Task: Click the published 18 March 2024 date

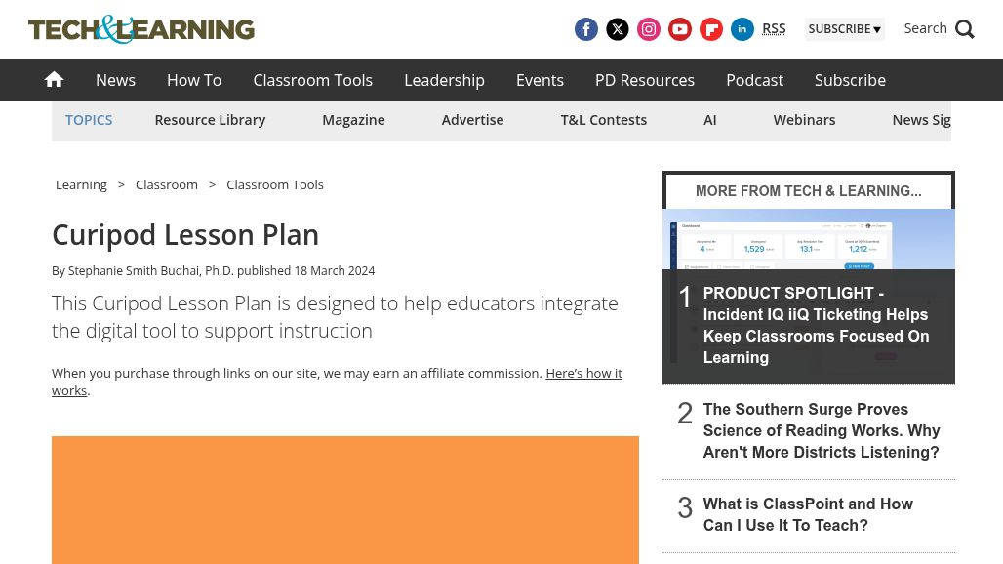Action: point(305,270)
